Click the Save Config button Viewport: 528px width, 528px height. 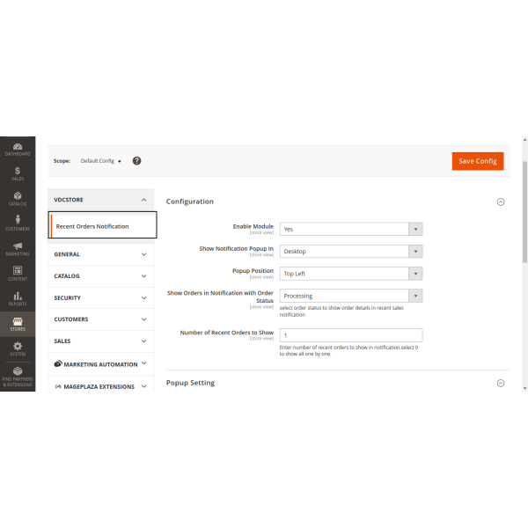pos(477,161)
